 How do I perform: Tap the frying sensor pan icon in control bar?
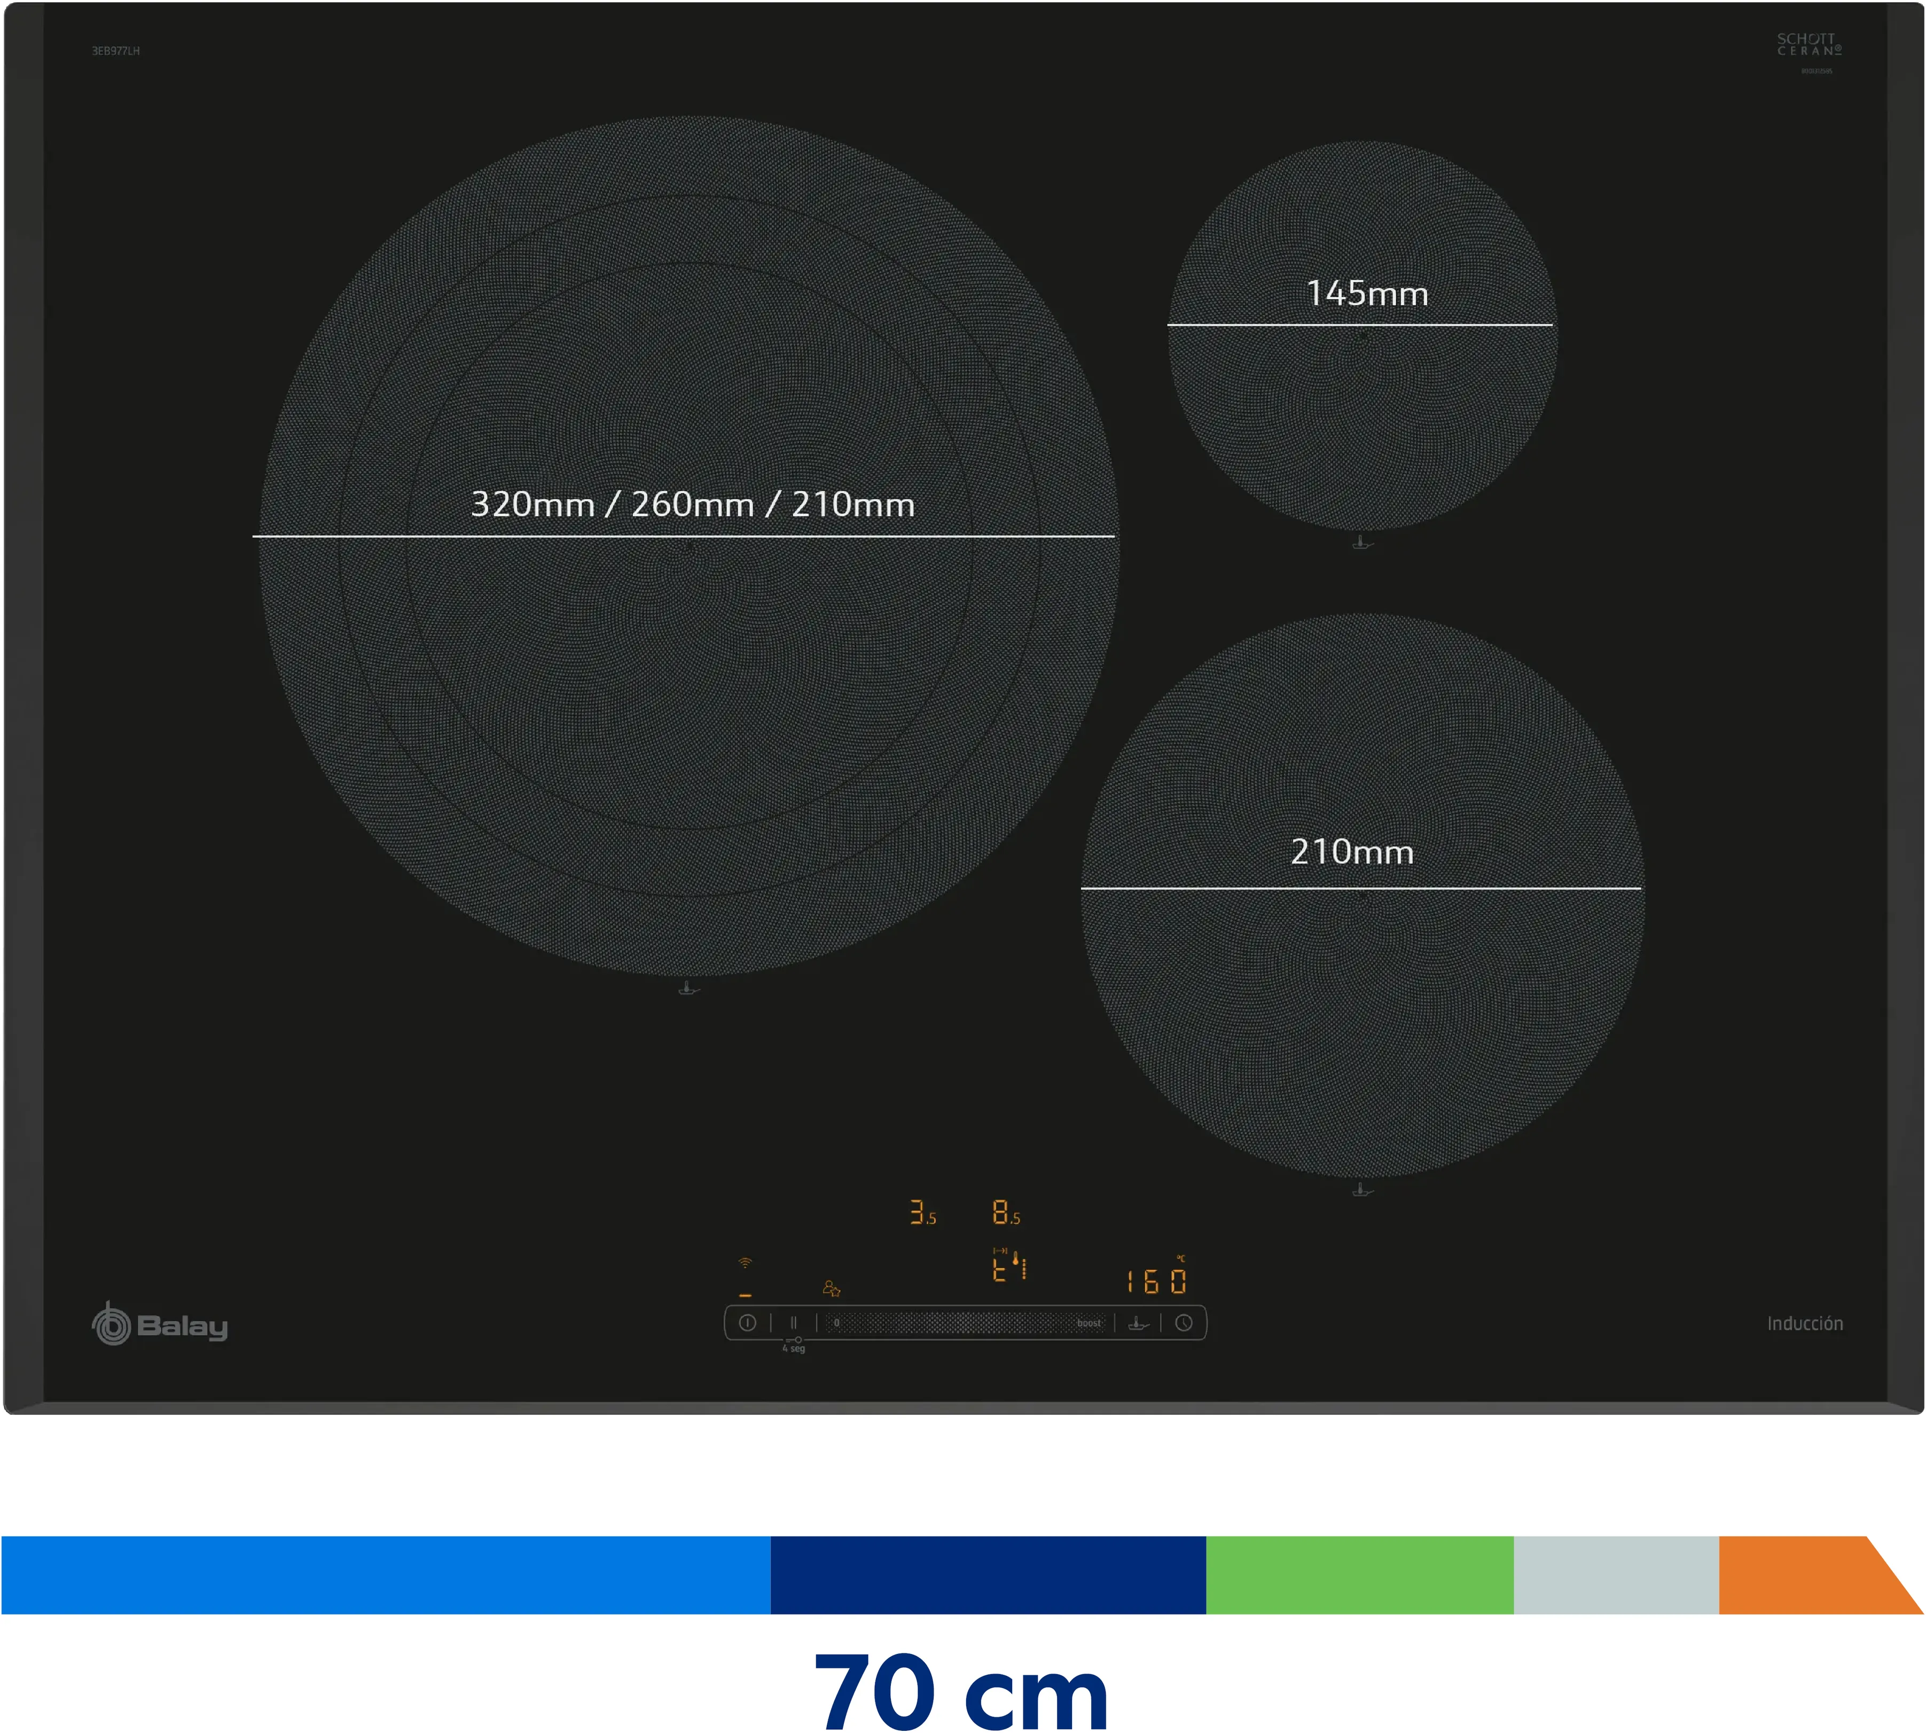click(1139, 1323)
